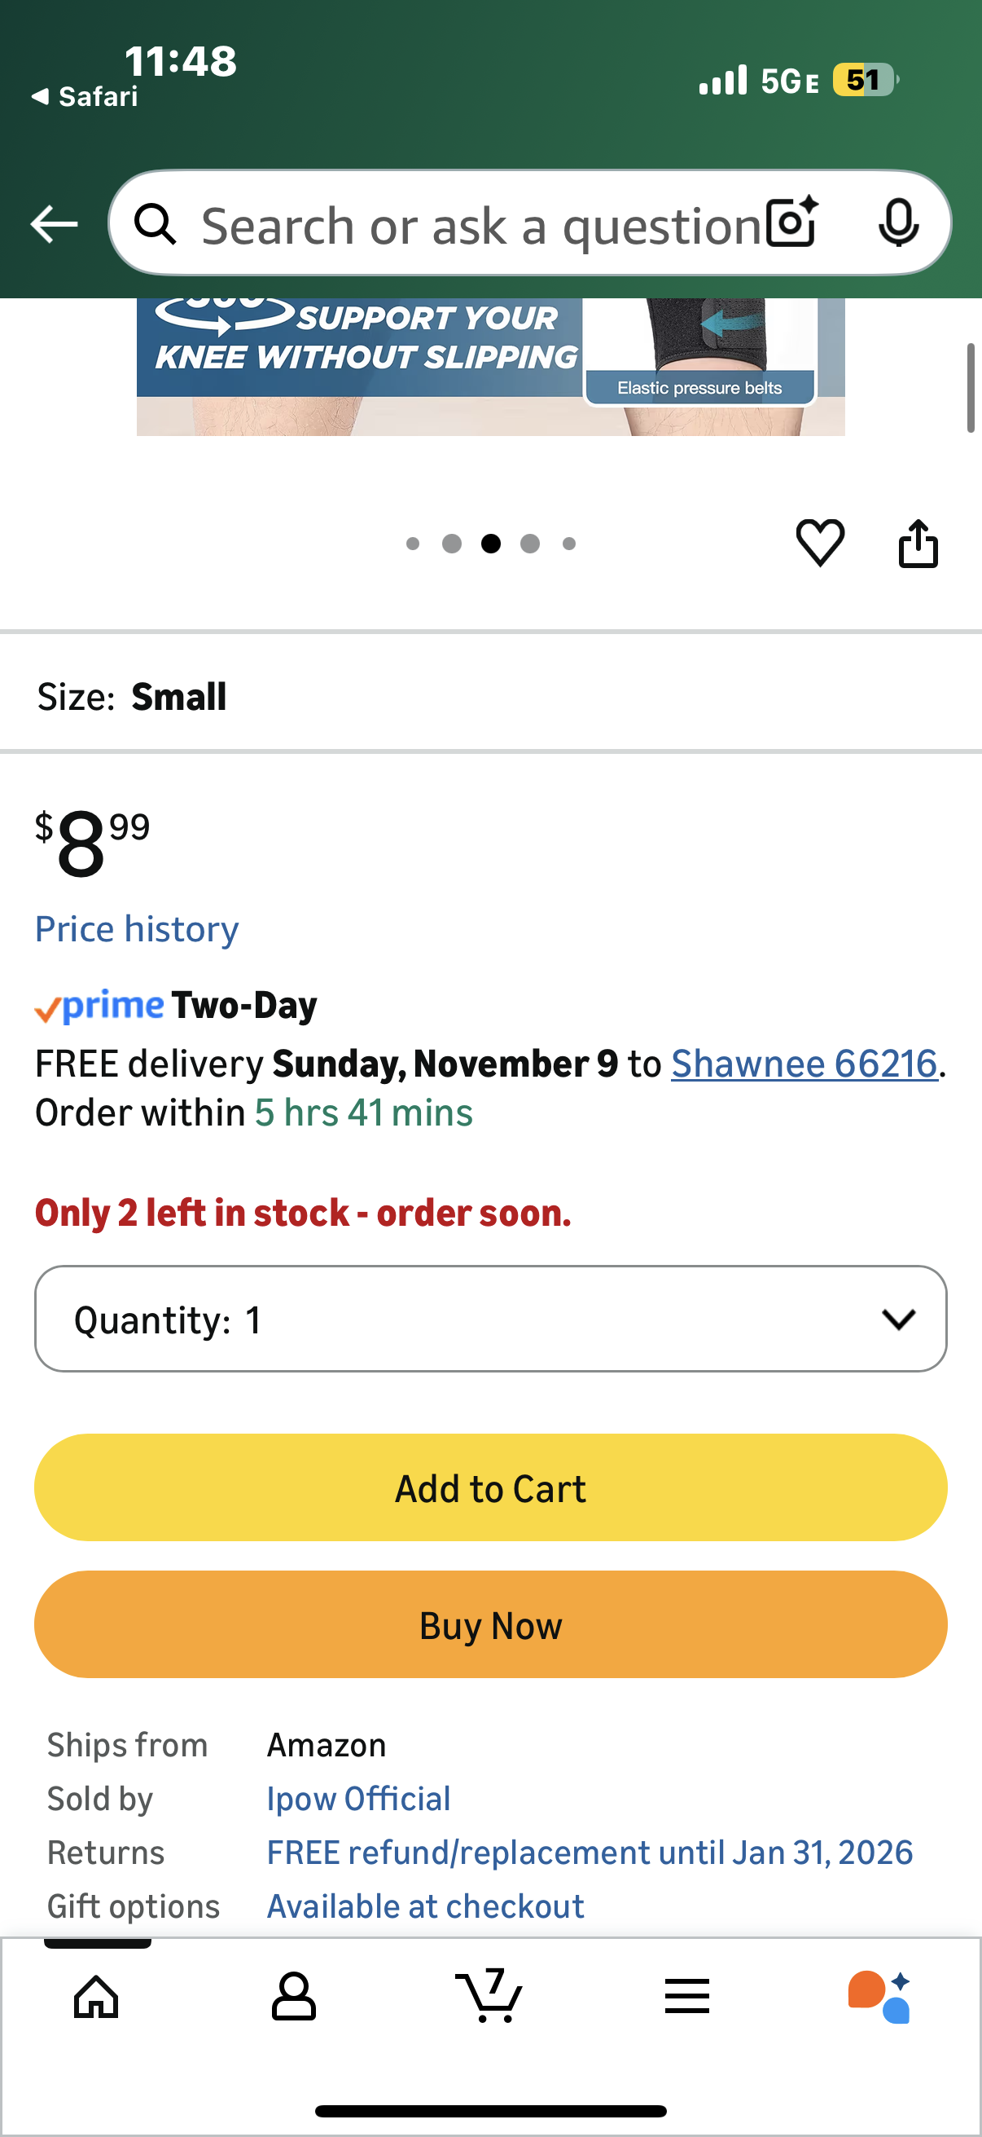Screen dimensions: 982x2137
Task: Tap the microphone voice search icon
Action: click(898, 223)
